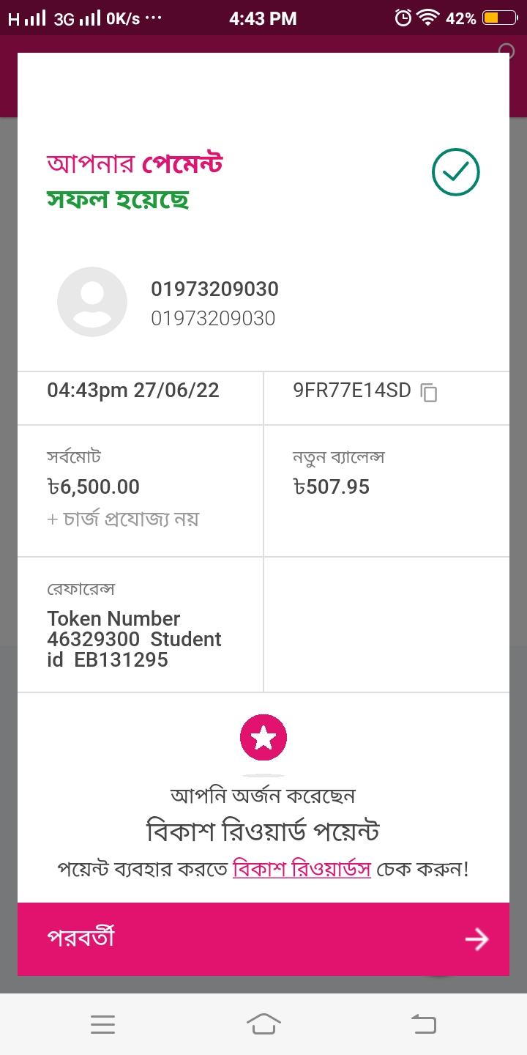Image resolution: width=527 pixels, height=1055 pixels.
Task: Tap the new balance ৳507.95
Action: tap(331, 486)
